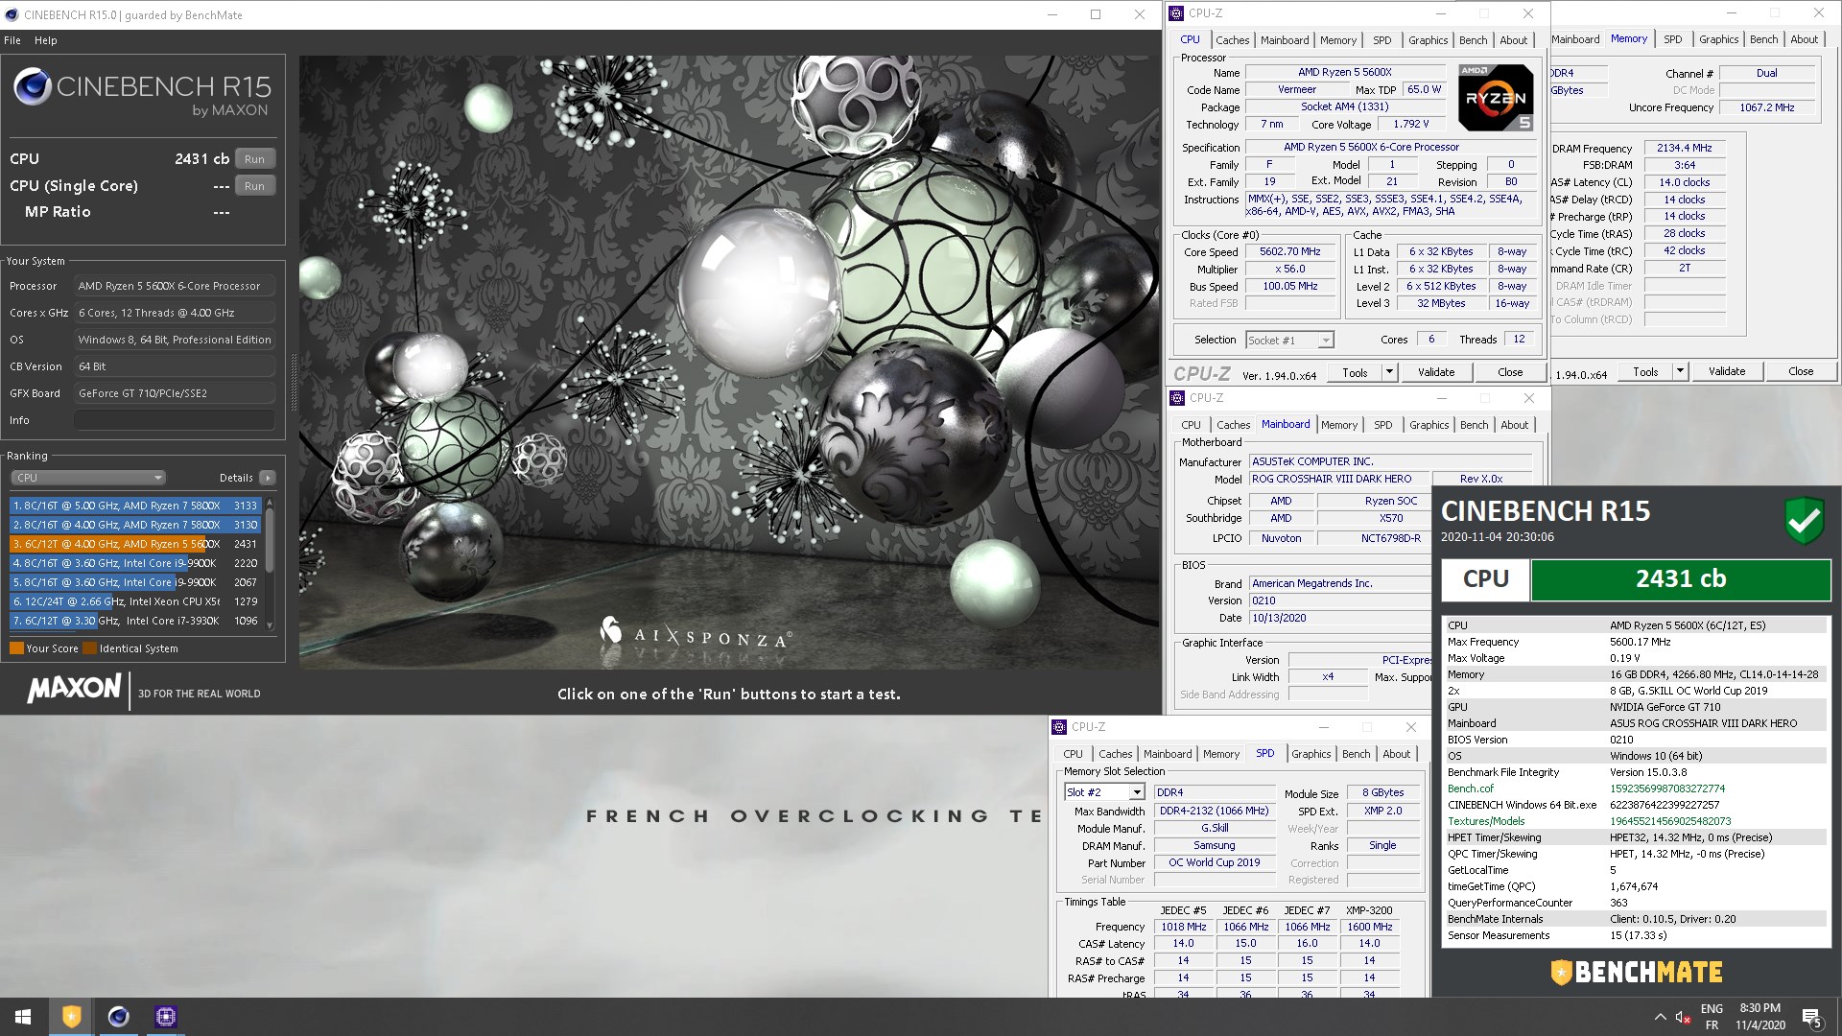Click the ENG FR language indicator

coord(1712,1017)
